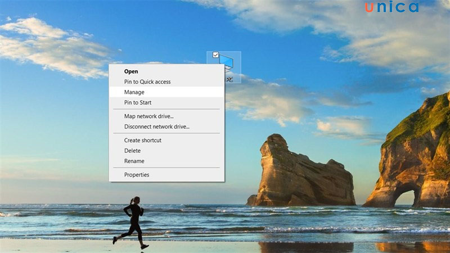Select Pin to Start
Screen dimensions: 450x253
(166, 102)
